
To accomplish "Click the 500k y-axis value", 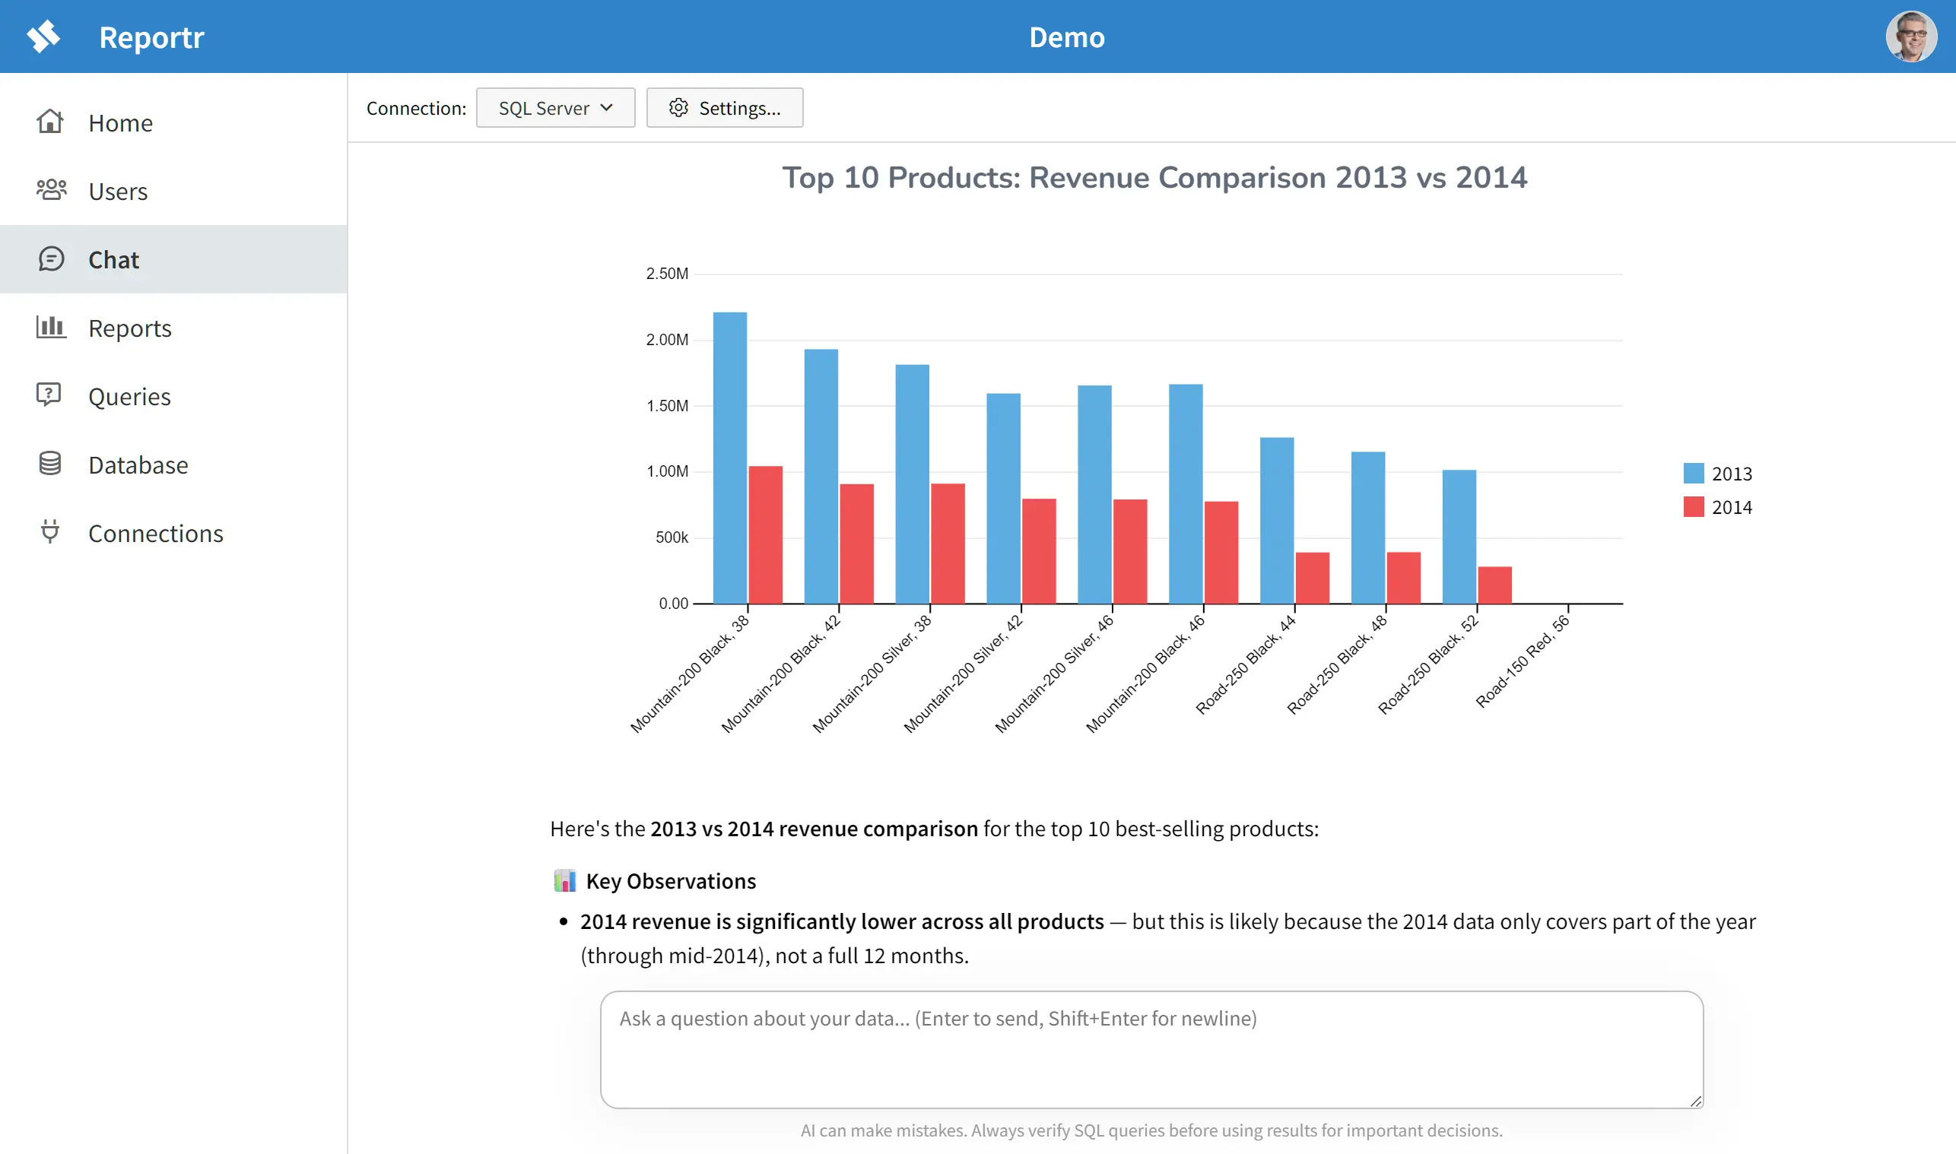I will (672, 537).
